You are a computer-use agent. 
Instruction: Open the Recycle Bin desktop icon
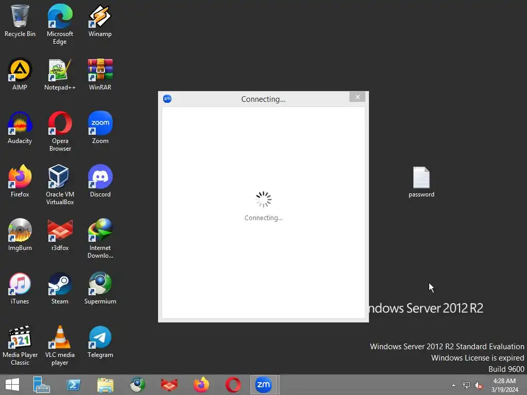[x=20, y=20]
